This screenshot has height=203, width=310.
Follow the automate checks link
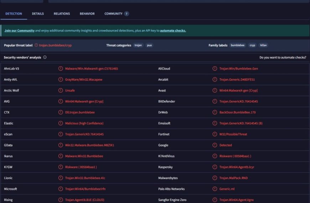click(173, 30)
